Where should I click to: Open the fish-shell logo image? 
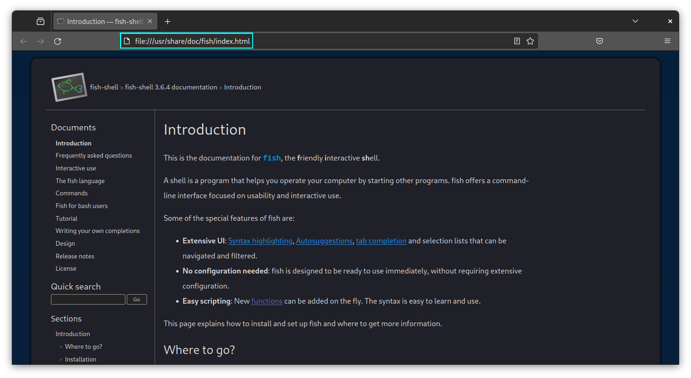(69, 87)
